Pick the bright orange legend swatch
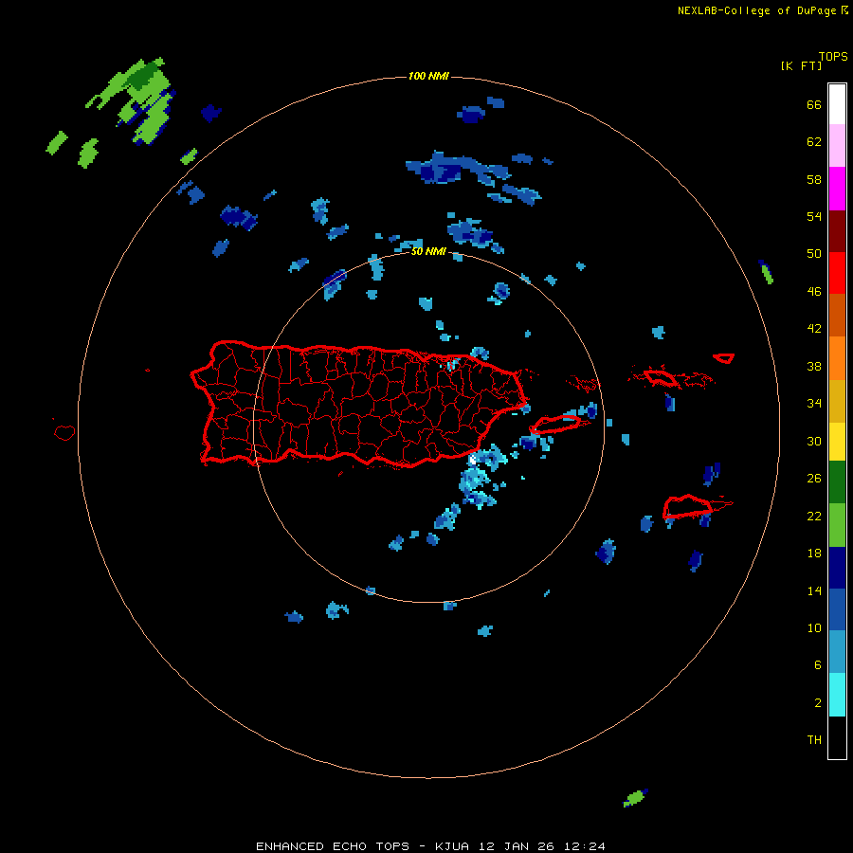The height and width of the screenshot is (853, 853). 837,358
